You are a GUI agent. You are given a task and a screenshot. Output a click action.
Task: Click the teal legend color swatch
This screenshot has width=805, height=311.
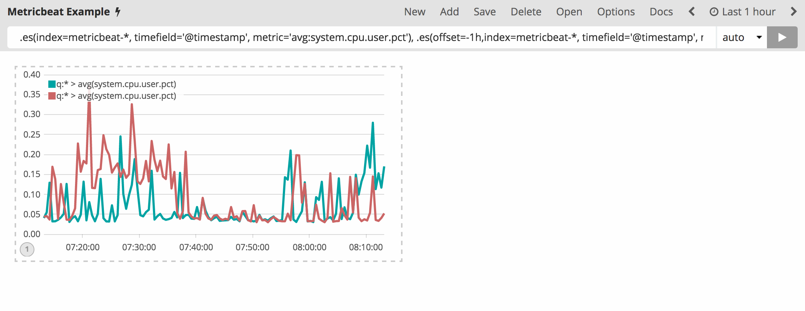pos(52,84)
